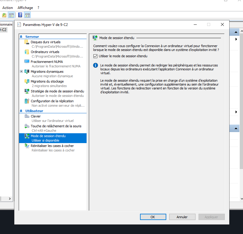Click the Annuler button
Viewport: 243px width, 234px height.
tap(182, 217)
